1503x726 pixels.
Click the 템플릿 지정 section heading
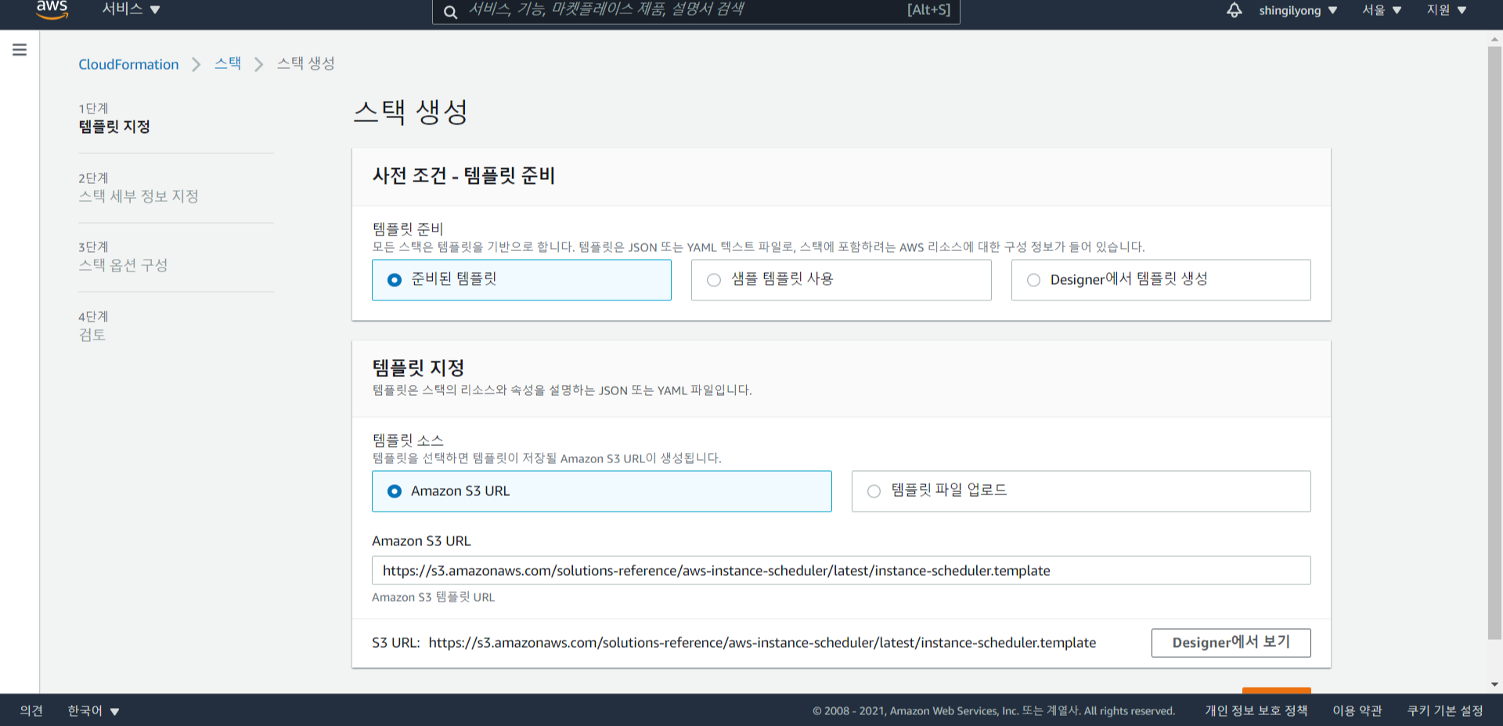pos(418,368)
